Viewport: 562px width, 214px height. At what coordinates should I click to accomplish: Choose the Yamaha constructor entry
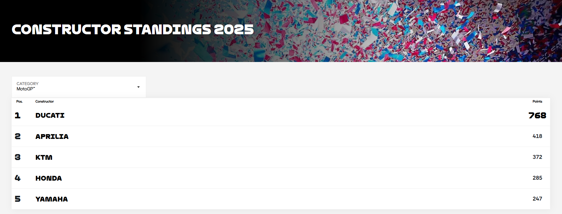(x=51, y=199)
